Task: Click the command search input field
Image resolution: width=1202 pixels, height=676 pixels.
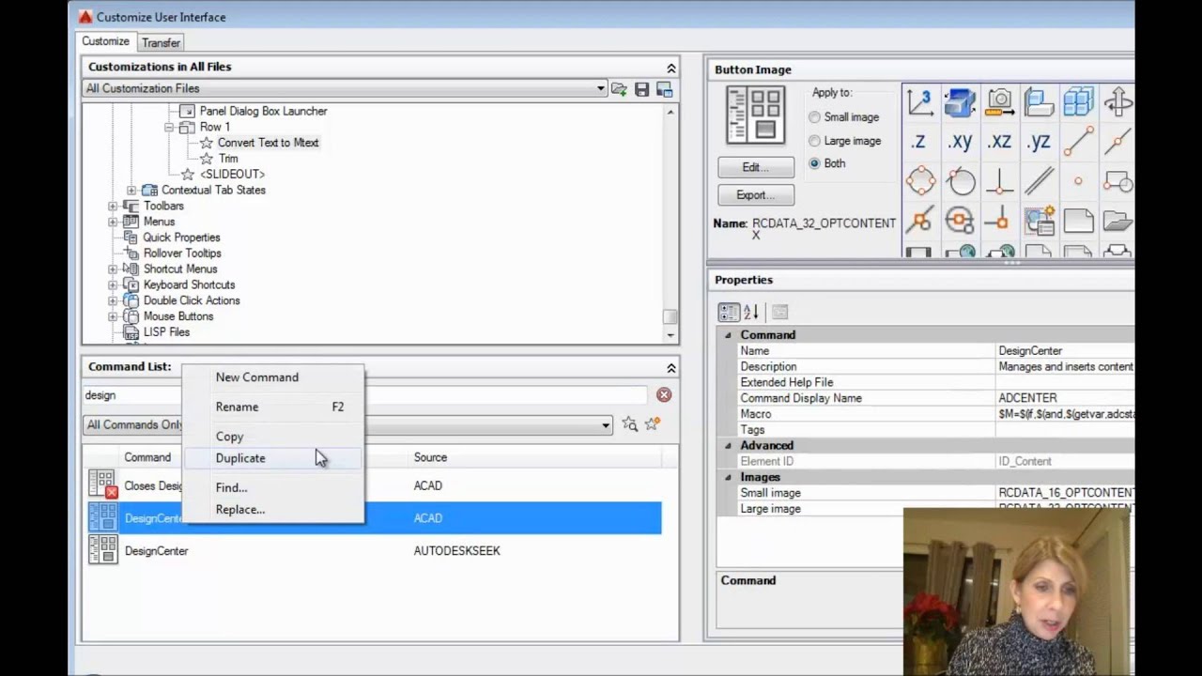Action: pyautogui.click(x=364, y=395)
